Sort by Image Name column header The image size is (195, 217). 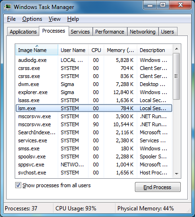(37, 50)
